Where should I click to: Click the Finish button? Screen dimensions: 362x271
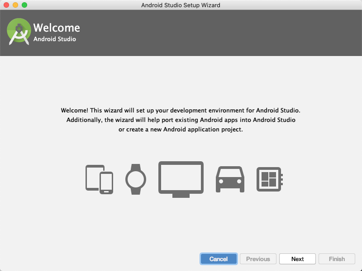337,259
